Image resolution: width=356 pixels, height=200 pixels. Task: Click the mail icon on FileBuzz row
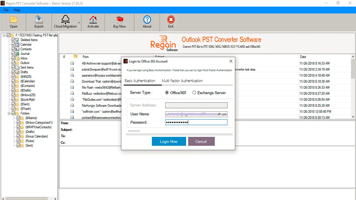pyautogui.click(x=72, y=93)
